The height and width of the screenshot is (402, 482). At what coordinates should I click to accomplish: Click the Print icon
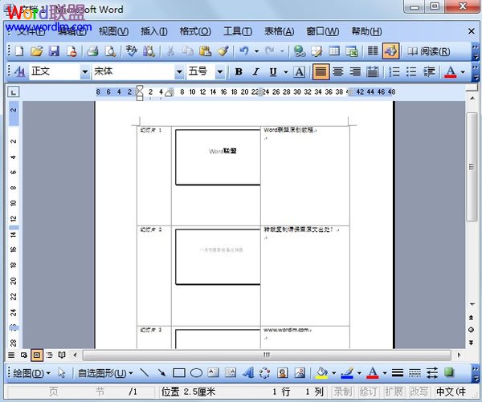coord(92,51)
